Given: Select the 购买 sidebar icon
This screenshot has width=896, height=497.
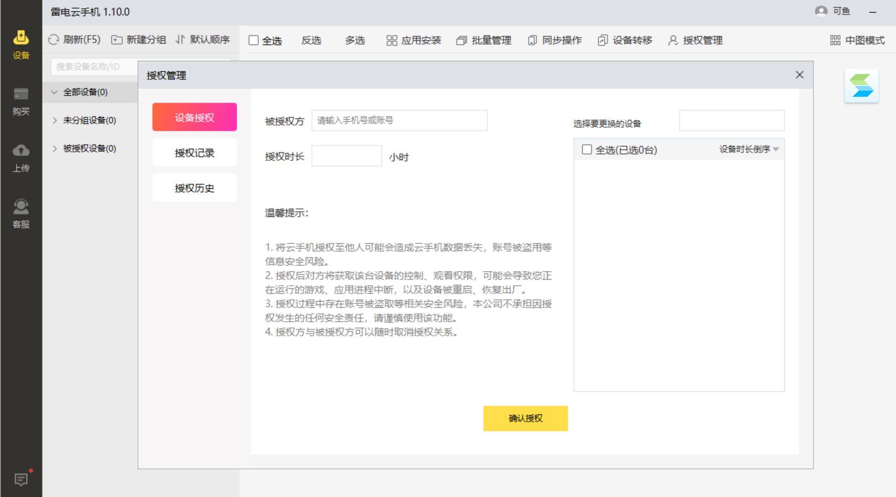Looking at the screenshot, I should coord(21,101).
